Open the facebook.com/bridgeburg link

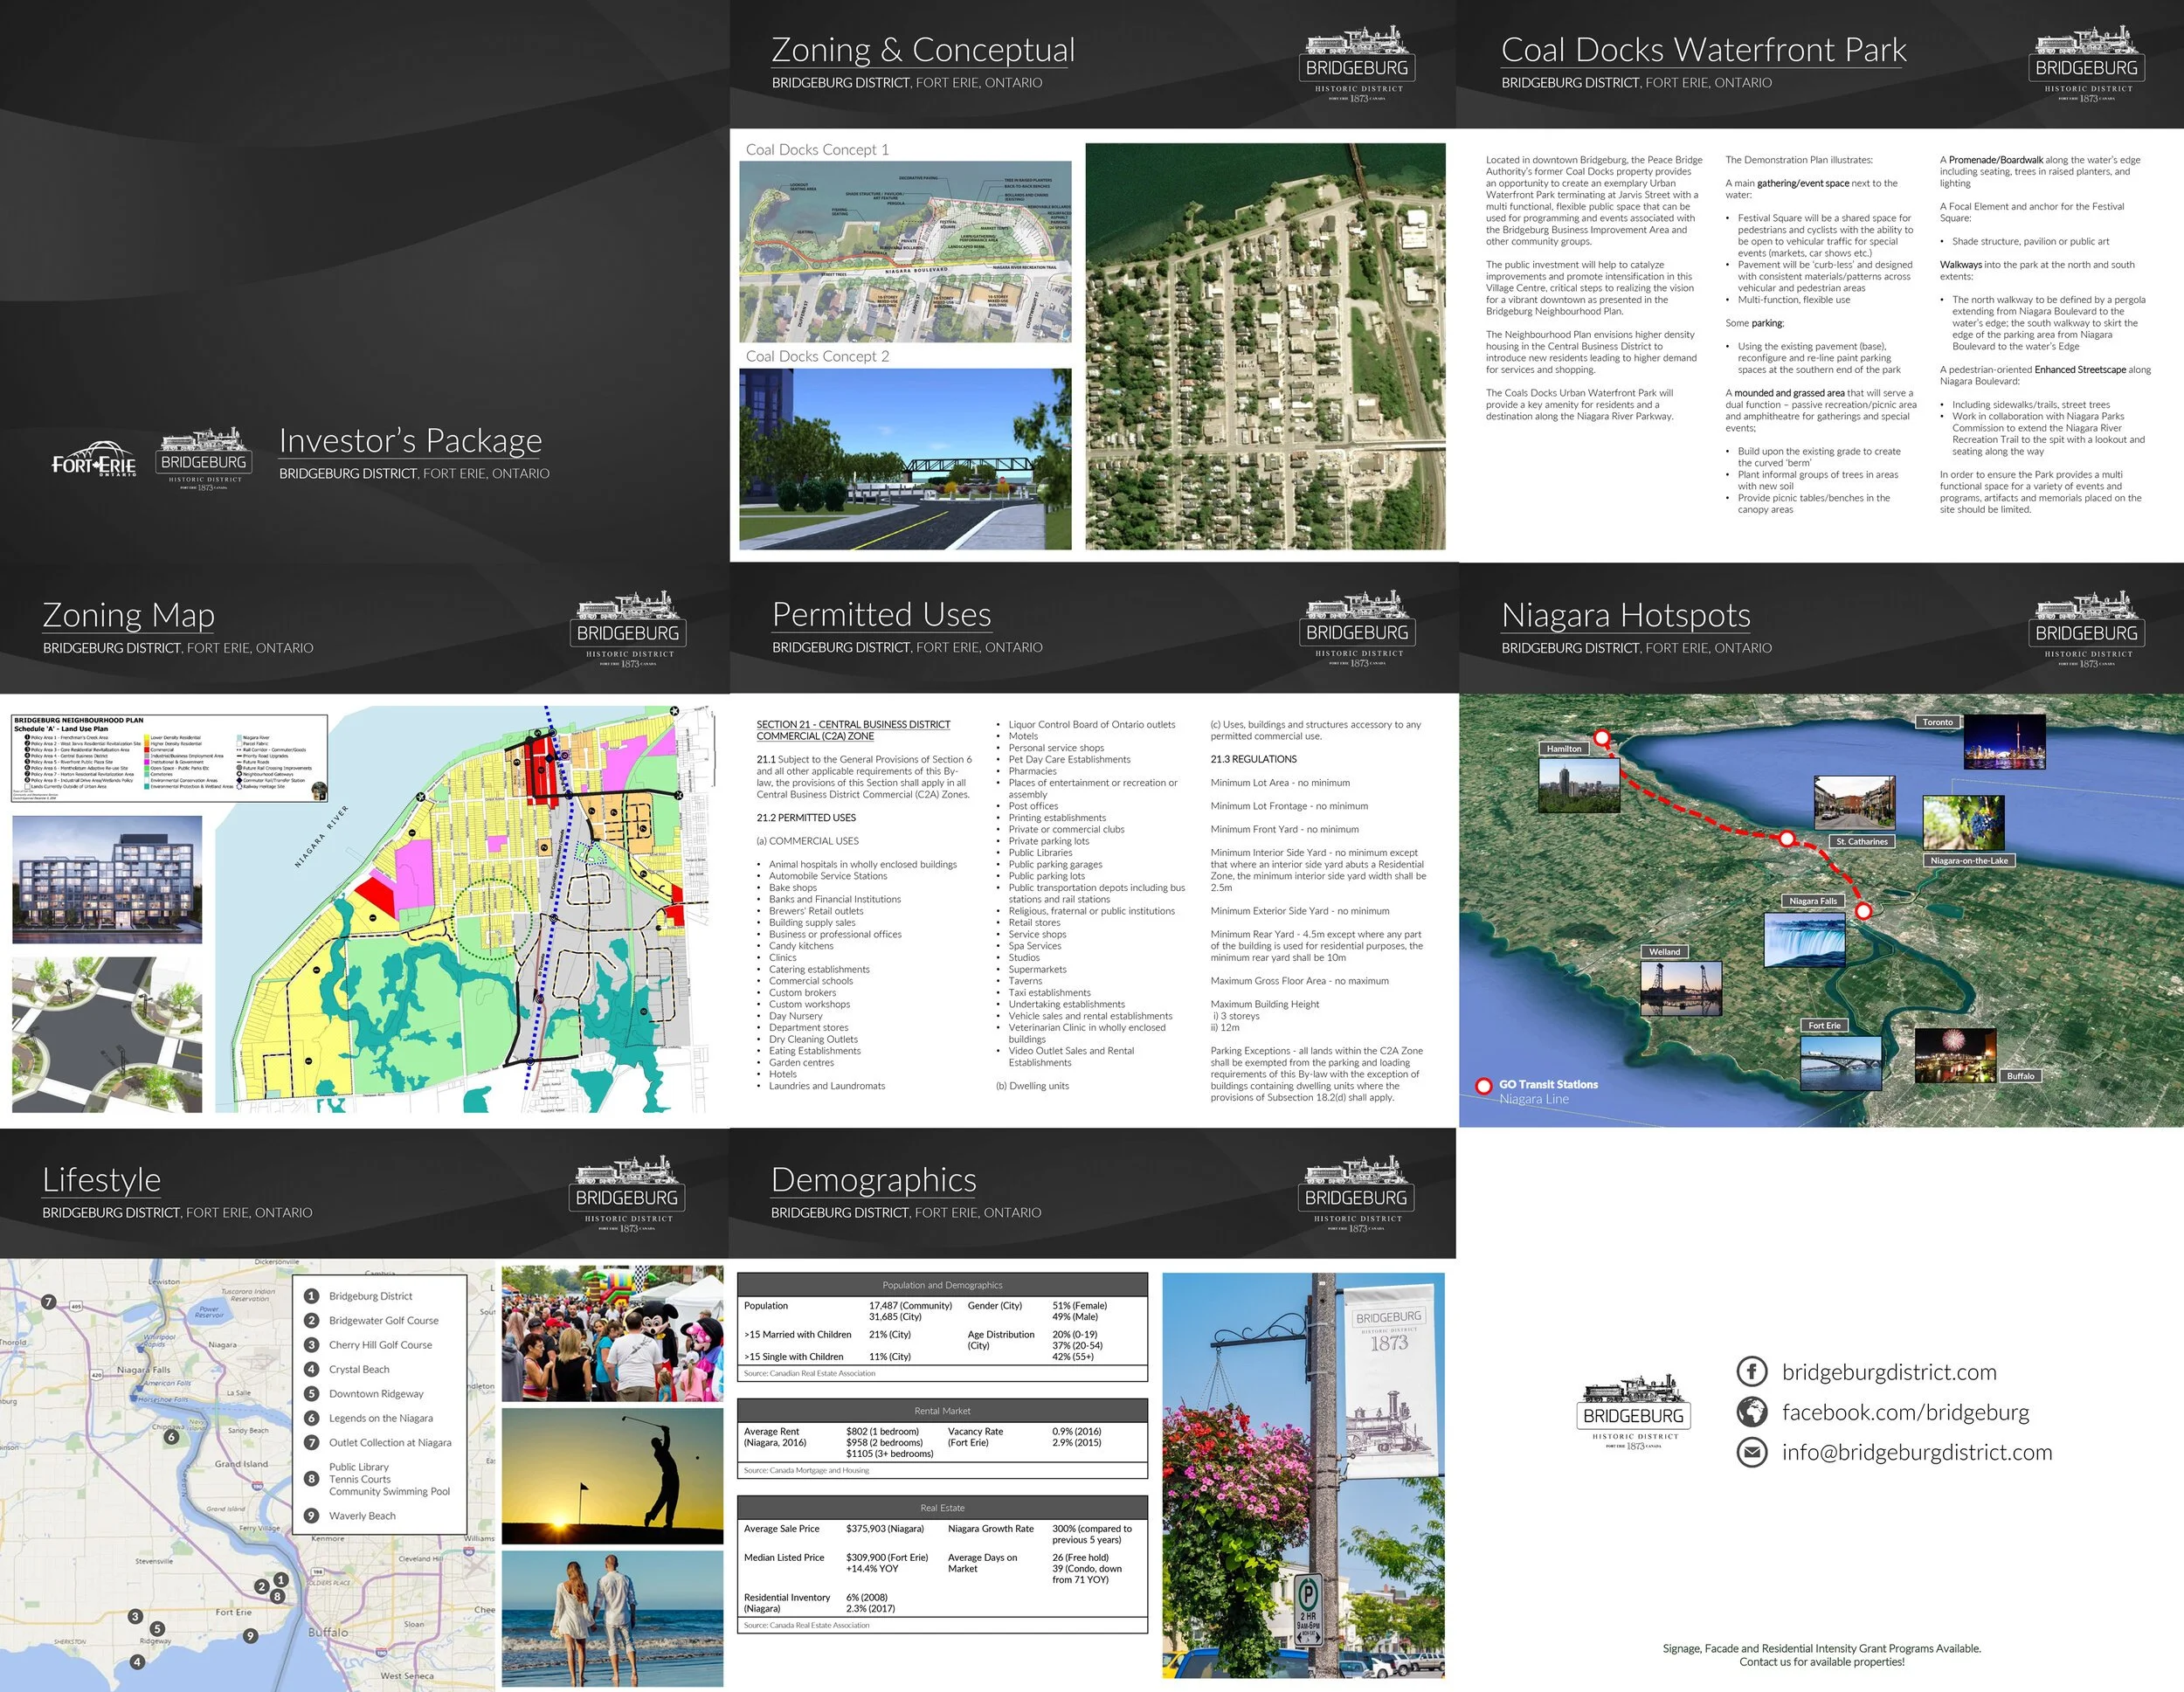tap(1905, 1412)
